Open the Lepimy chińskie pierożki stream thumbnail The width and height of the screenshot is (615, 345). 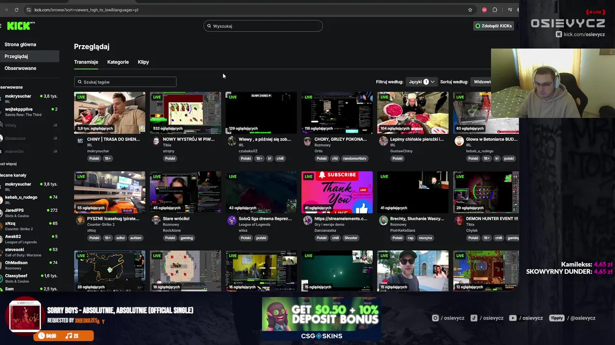coord(413,113)
